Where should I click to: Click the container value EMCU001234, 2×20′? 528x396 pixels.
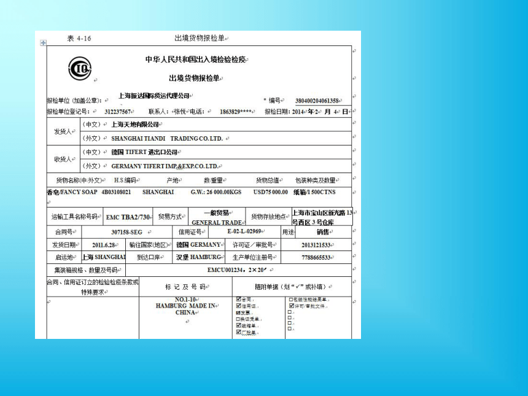(x=237, y=270)
